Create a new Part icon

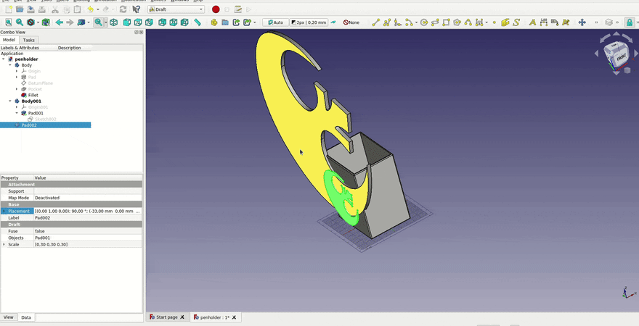214,22
